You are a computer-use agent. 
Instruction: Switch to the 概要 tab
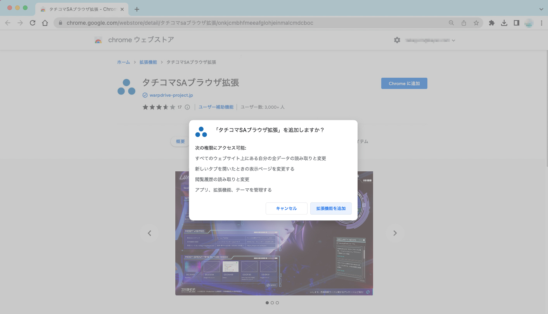click(x=180, y=142)
